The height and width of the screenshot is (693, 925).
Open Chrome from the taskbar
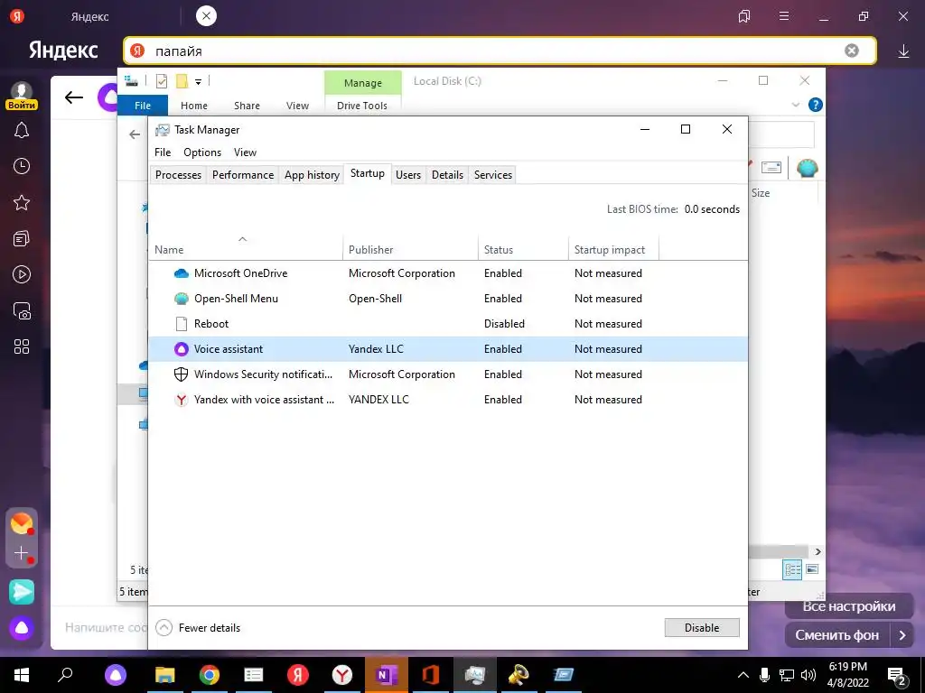(209, 675)
